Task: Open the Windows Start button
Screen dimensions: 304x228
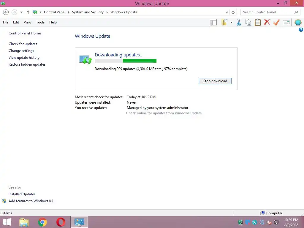Action: click(7, 222)
